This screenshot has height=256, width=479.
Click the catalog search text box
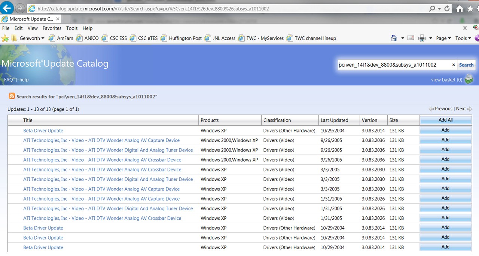(x=393, y=65)
